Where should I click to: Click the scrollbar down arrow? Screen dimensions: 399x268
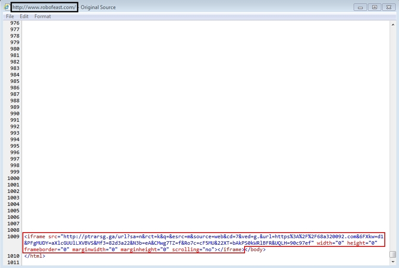click(x=393, y=262)
